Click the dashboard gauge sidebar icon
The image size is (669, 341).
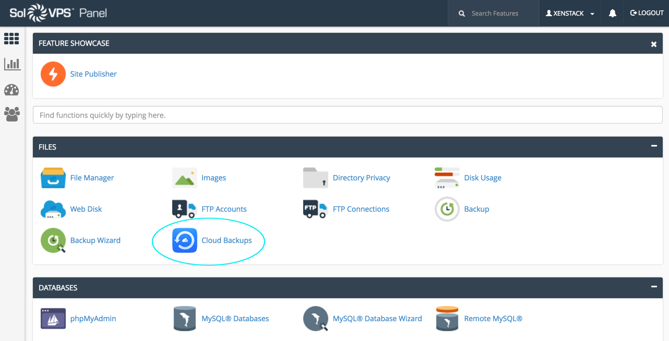point(11,90)
